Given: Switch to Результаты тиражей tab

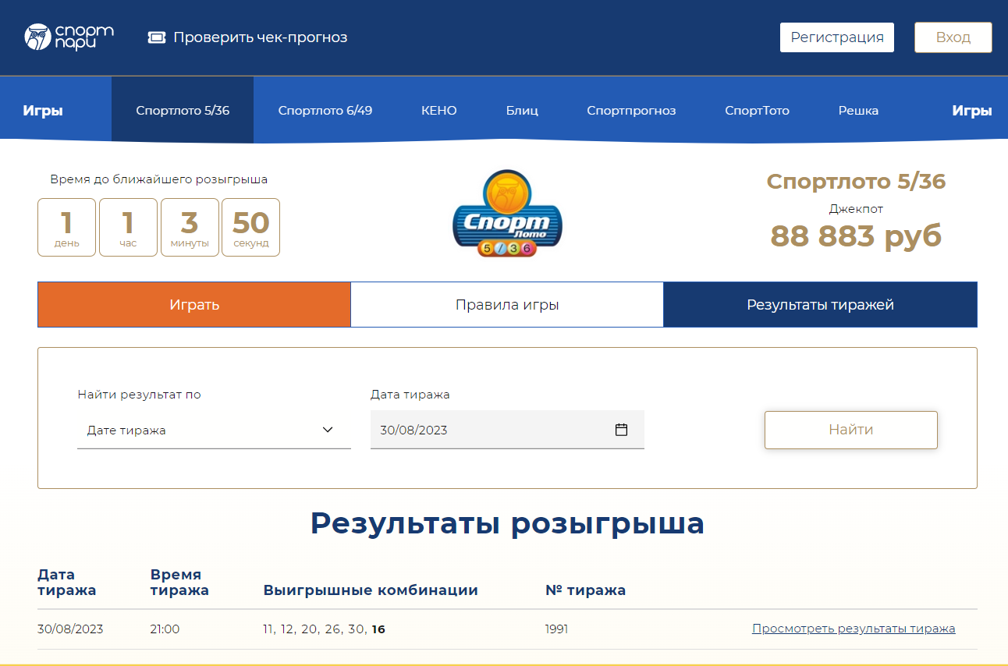Looking at the screenshot, I should point(820,305).
